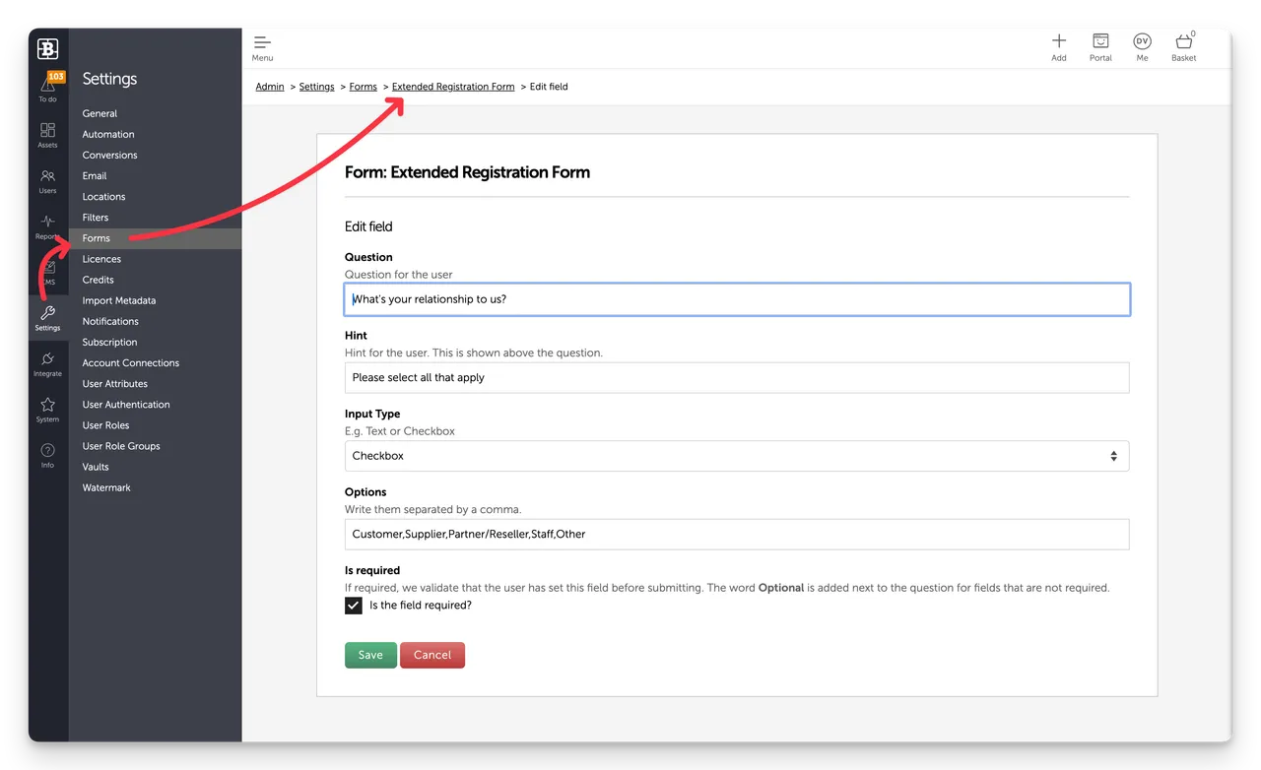1261x770 pixels.
Task: Open Watermark settings menu item
Action: pos(106,487)
